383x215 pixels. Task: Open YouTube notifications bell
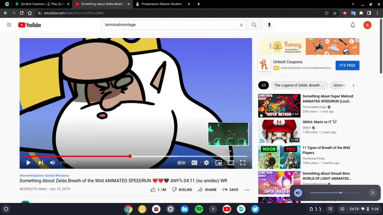(353, 25)
